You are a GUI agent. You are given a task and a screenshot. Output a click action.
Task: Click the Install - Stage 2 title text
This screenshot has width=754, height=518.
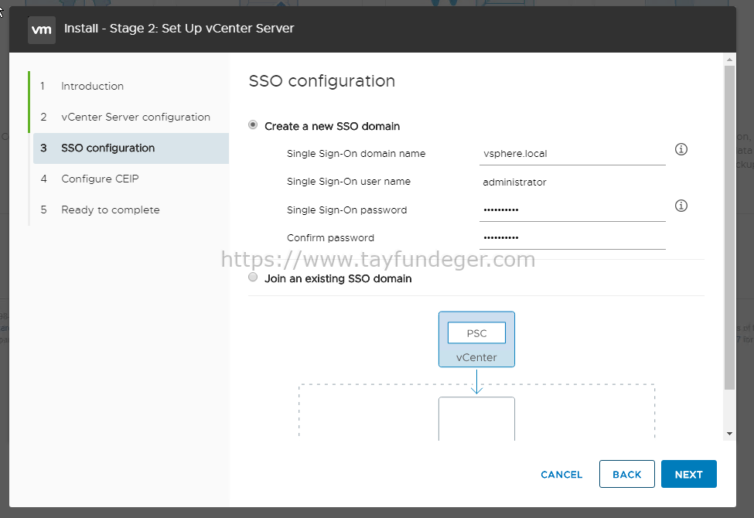pyautogui.click(x=179, y=29)
